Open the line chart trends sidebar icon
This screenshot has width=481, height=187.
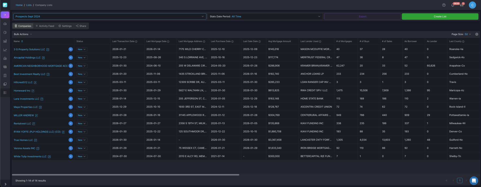tap(5, 50)
